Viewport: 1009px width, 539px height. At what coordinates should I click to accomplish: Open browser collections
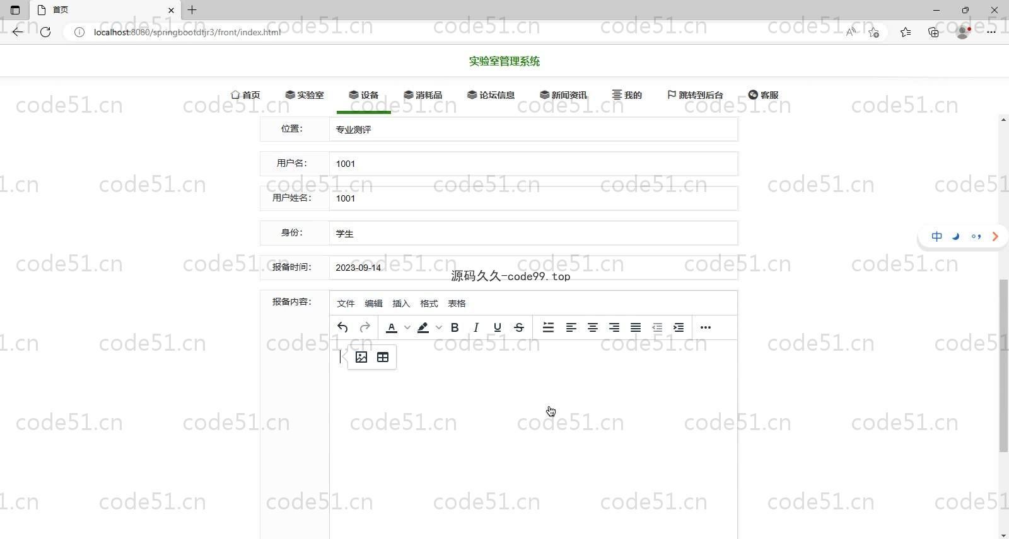[933, 32]
